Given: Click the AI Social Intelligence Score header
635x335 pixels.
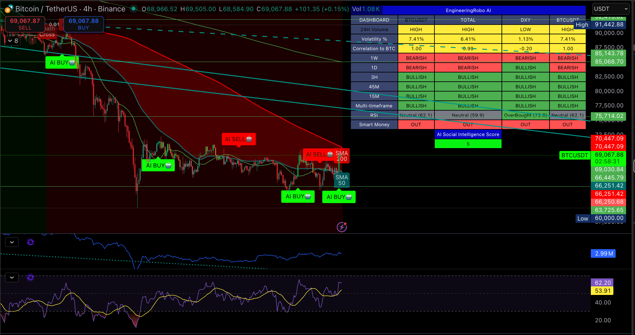Looking at the screenshot, I should 468,134.
